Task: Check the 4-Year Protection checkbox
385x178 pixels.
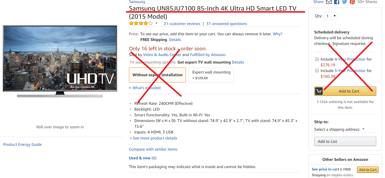Action: (317, 59)
